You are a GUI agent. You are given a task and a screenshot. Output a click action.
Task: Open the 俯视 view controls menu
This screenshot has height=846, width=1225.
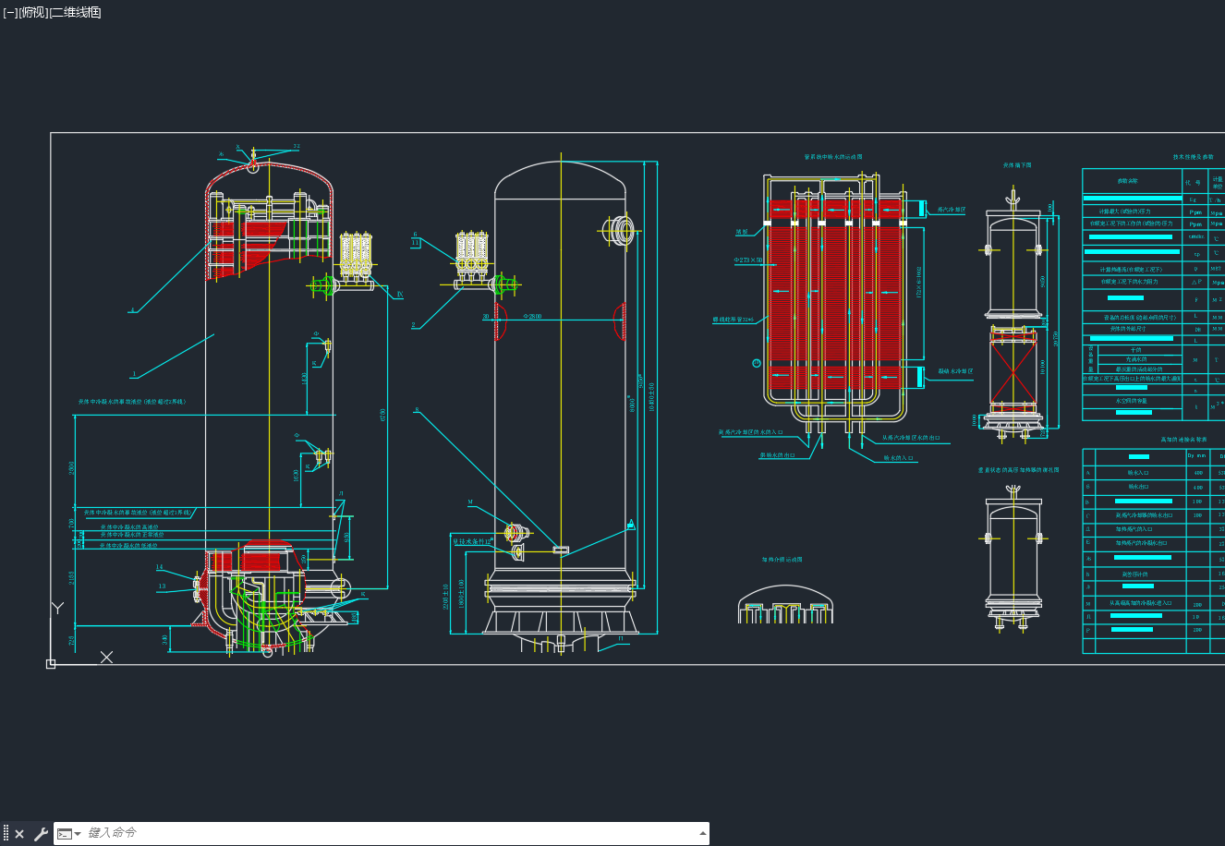(x=33, y=13)
